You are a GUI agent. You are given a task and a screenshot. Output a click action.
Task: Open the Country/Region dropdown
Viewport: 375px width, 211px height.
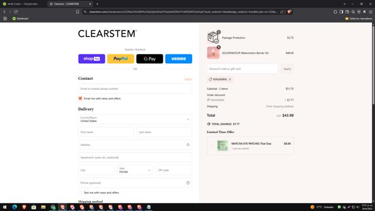[135, 120]
